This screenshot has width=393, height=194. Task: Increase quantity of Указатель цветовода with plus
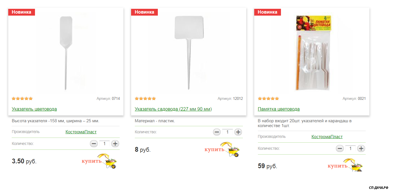(x=115, y=144)
